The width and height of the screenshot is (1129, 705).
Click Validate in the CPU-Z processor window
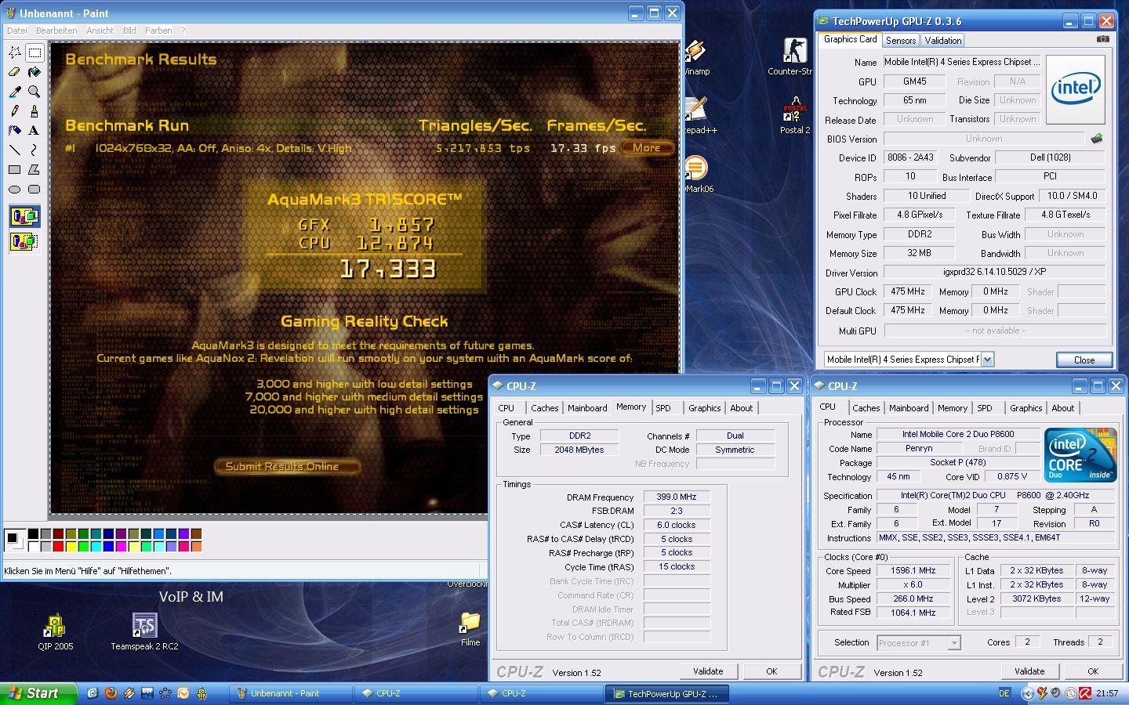click(1029, 671)
